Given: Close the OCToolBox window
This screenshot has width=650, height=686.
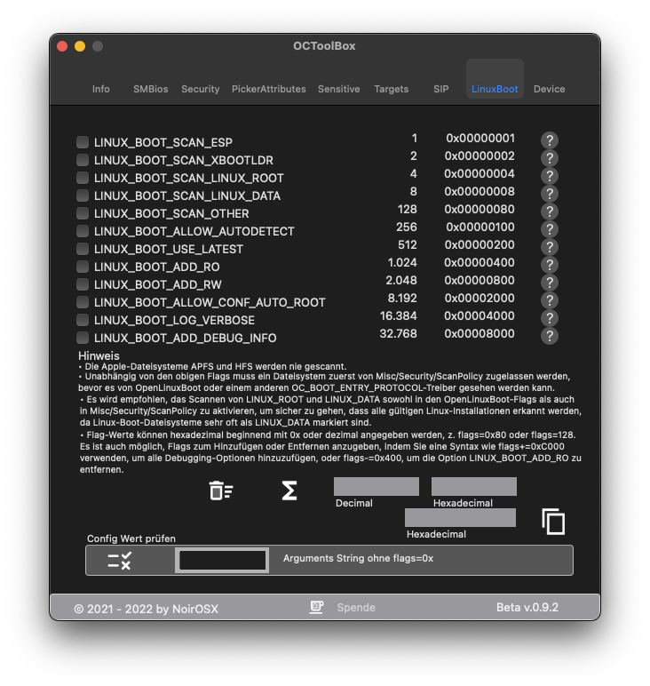Looking at the screenshot, I should click(x=62, y=46).
